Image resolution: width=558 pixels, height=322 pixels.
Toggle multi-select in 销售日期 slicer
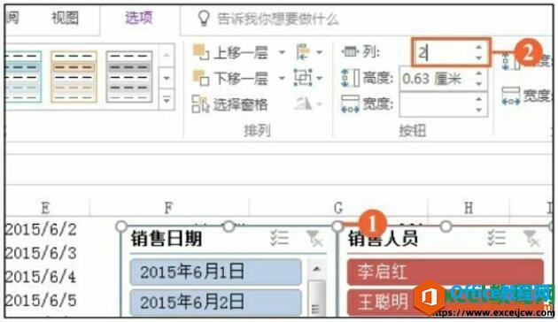pos(279,238)
